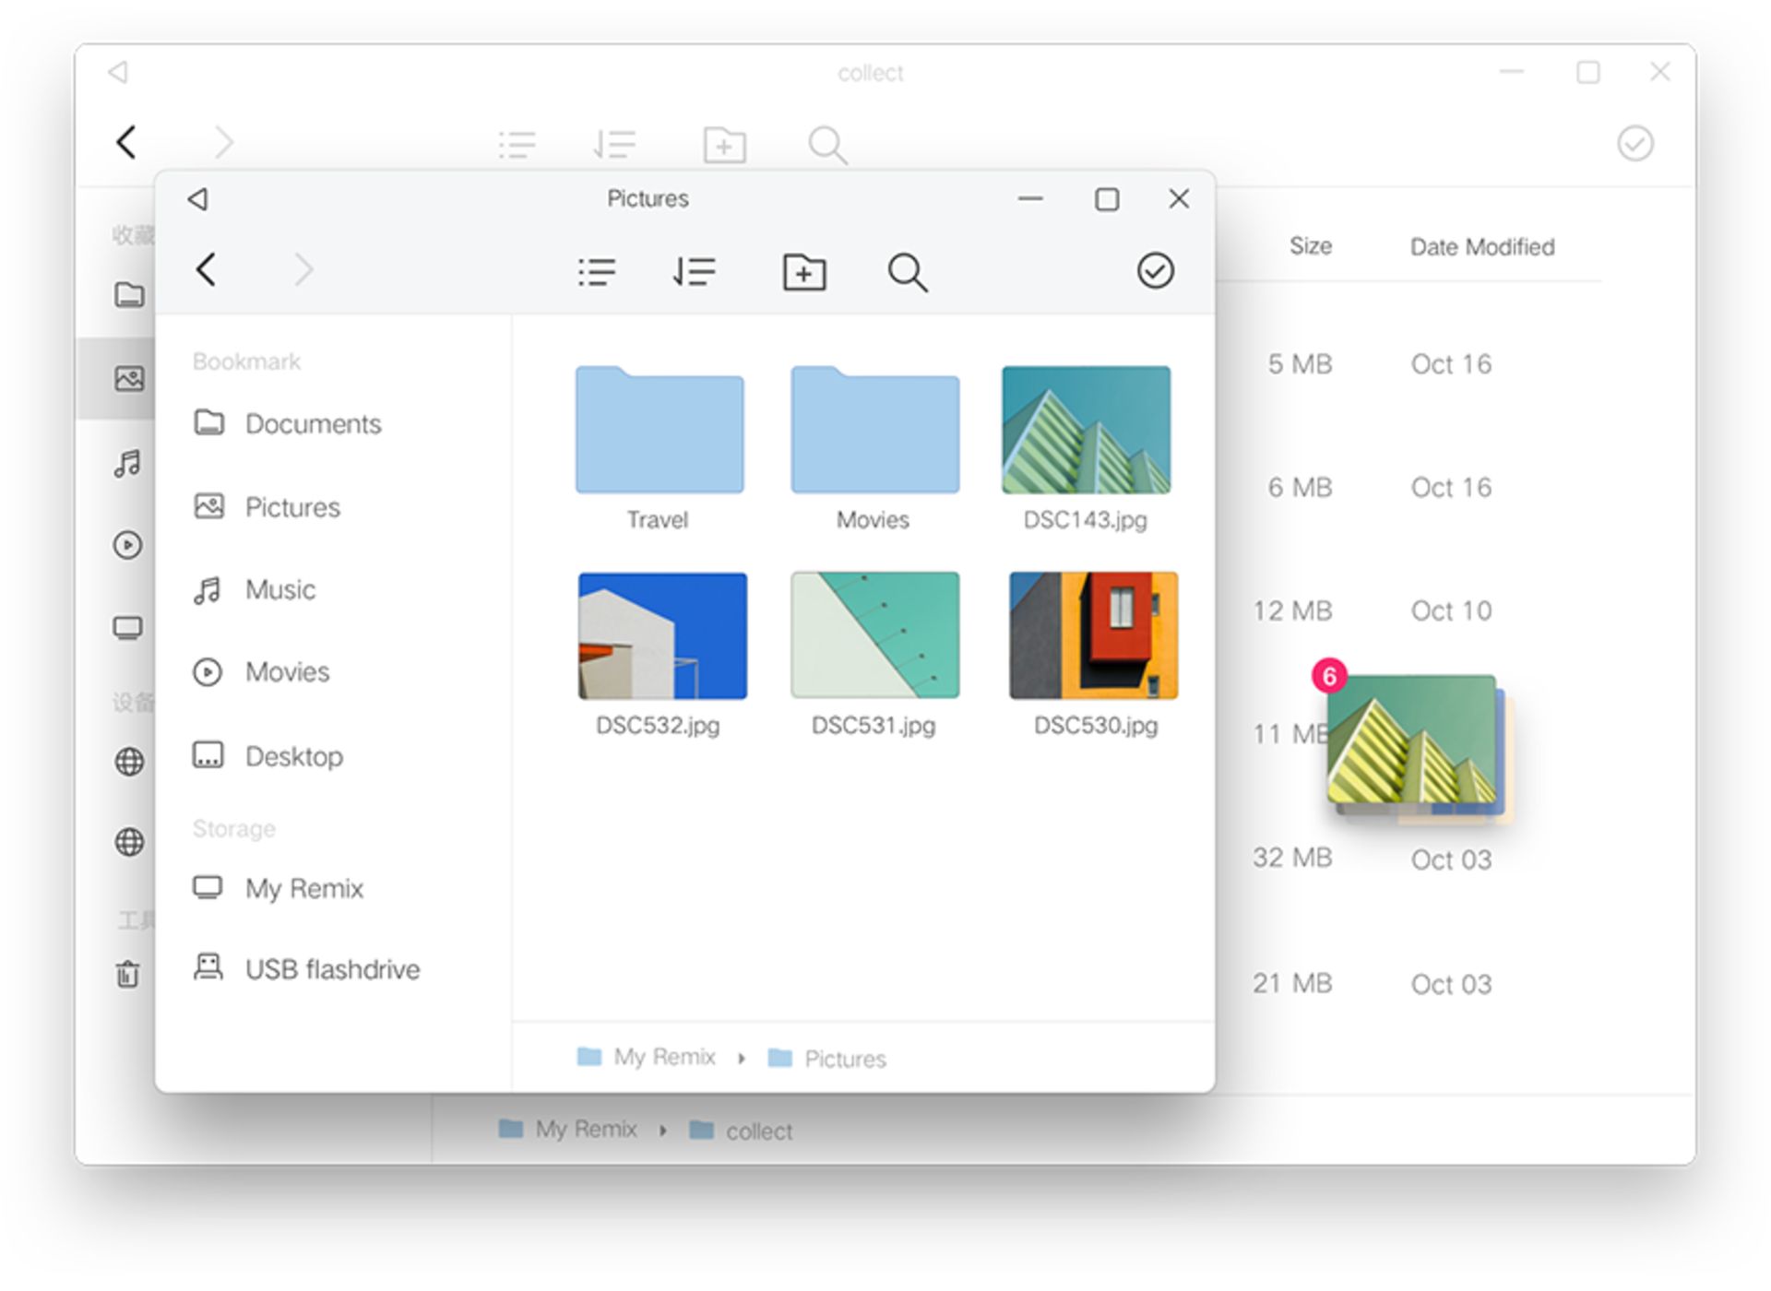Open My Remix in breadcrumb bar
This screenshot has width=1771, height=1291.
click(x=663, y=1057)
